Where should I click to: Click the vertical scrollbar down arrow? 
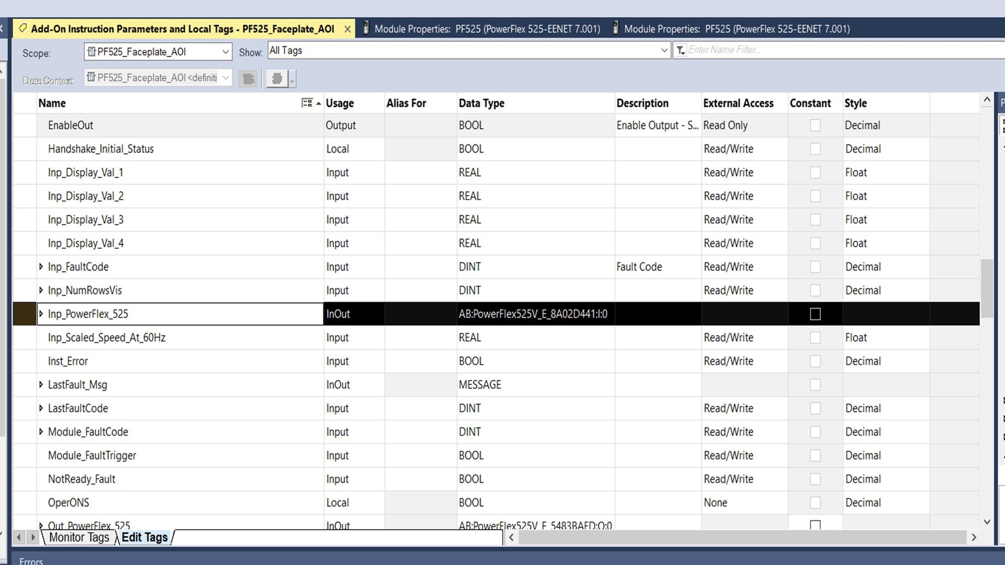[x=987, y=522]
